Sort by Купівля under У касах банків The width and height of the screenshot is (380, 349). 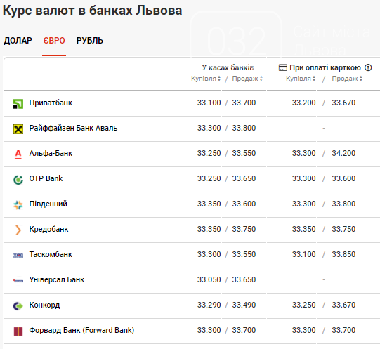coord(206,79)
